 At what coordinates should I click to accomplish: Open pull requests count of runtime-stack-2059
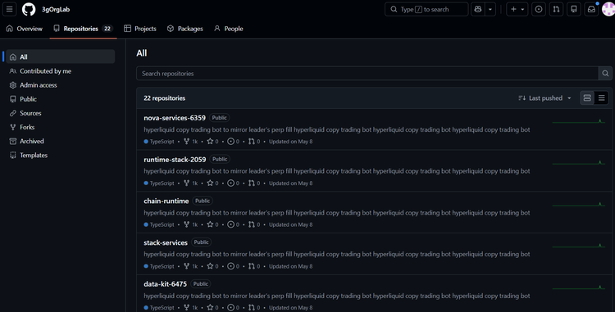pyautogui.click(x=254, y=183)
